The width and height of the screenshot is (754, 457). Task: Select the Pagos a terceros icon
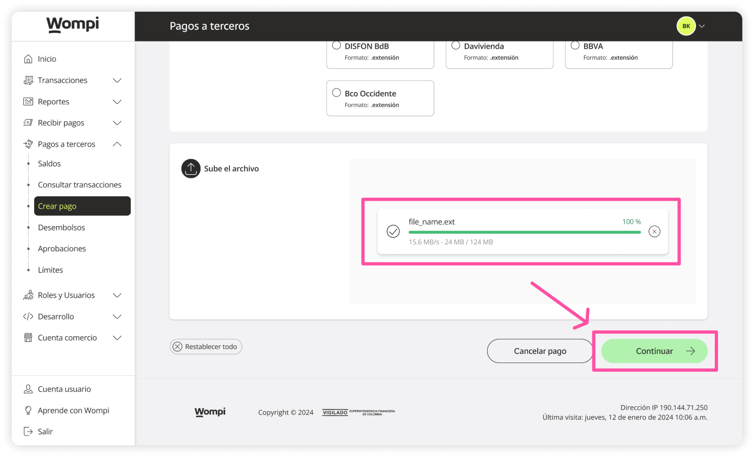29,144
